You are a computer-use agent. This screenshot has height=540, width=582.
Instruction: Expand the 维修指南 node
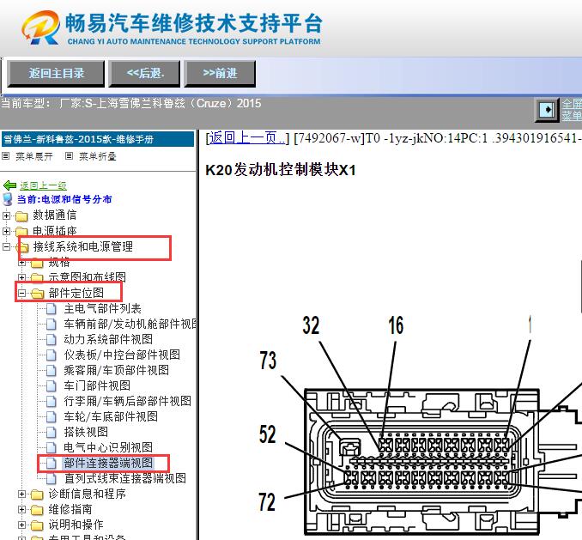pyautogui.click(x=22, y=510)
